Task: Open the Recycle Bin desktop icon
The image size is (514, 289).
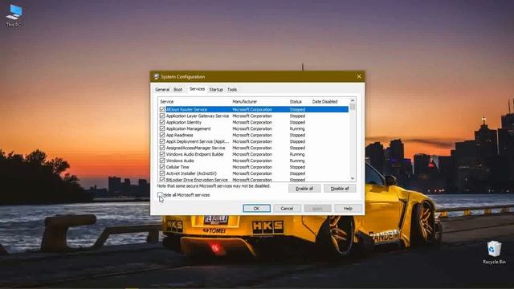Action: click(494, 252)
